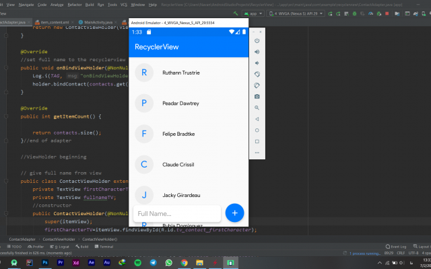Open Spotify from the taskbar

[x=137, y=263]
